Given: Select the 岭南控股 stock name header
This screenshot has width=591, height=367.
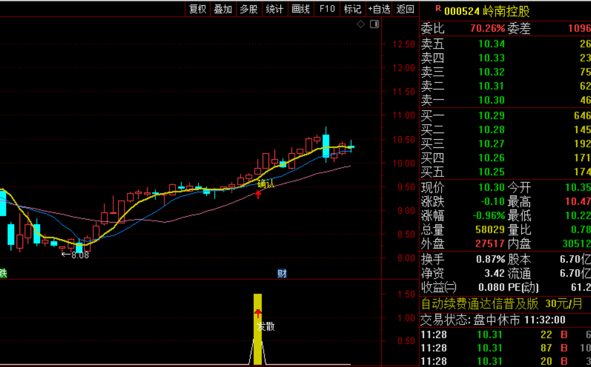Looking at the screenshot, I should click(x=507, y=11).
